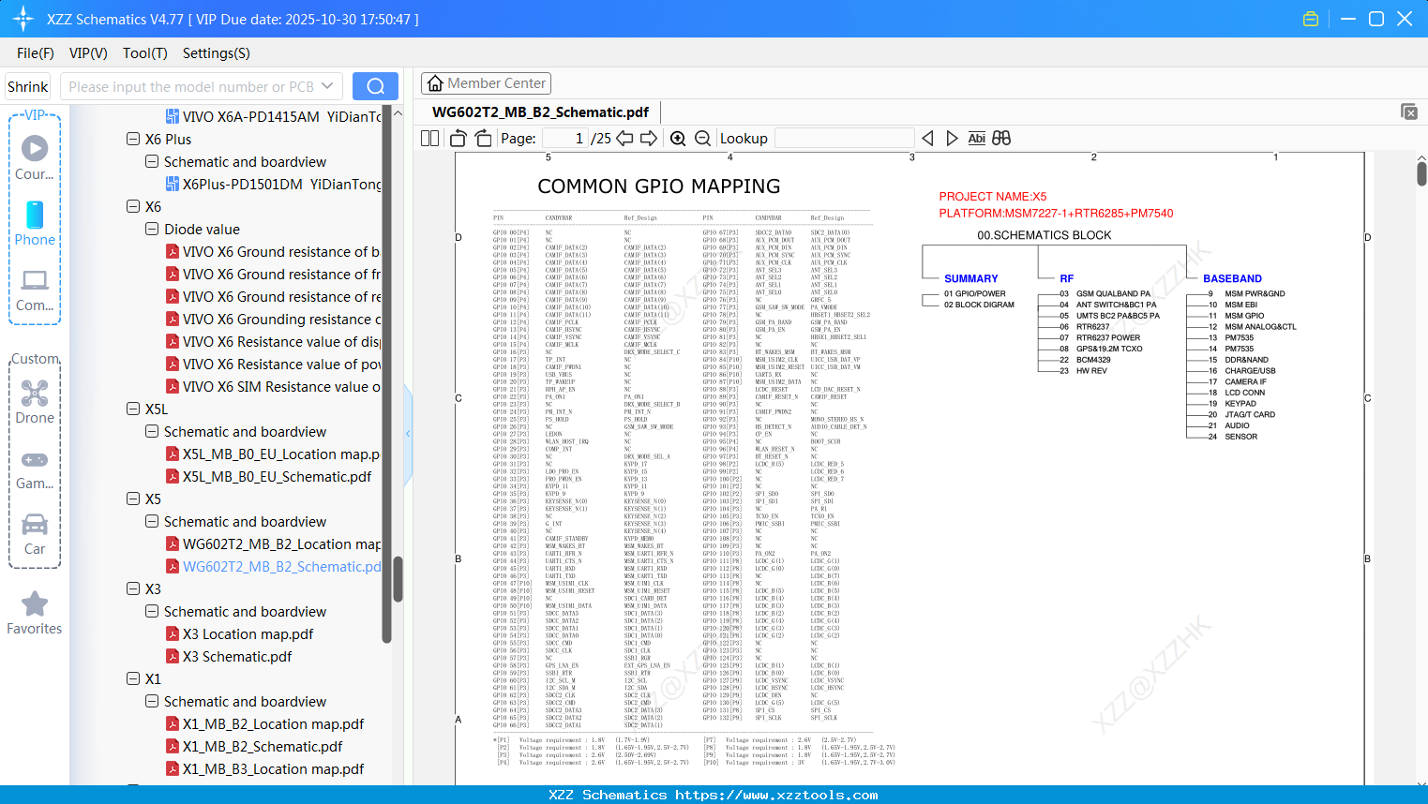The width and height of the screenshot is (1428, 804).
Task: Rotate the schematic counterclockwise
Action: coord(457,138)
